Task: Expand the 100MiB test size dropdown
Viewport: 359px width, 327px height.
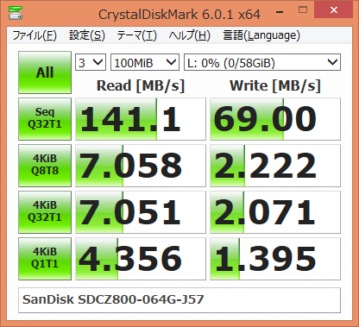Action: click(145, 62)
